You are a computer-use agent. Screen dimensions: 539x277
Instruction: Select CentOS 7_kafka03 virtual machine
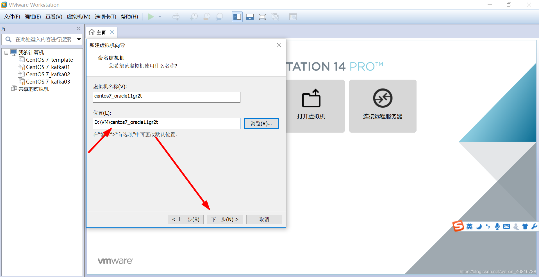(48, 82)
